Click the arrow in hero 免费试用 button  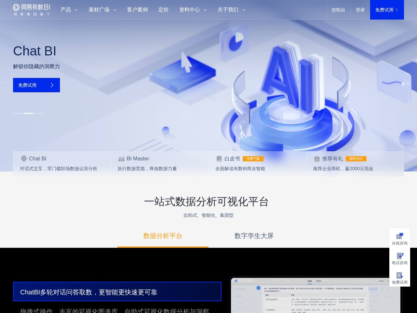[x=52, y=85]
